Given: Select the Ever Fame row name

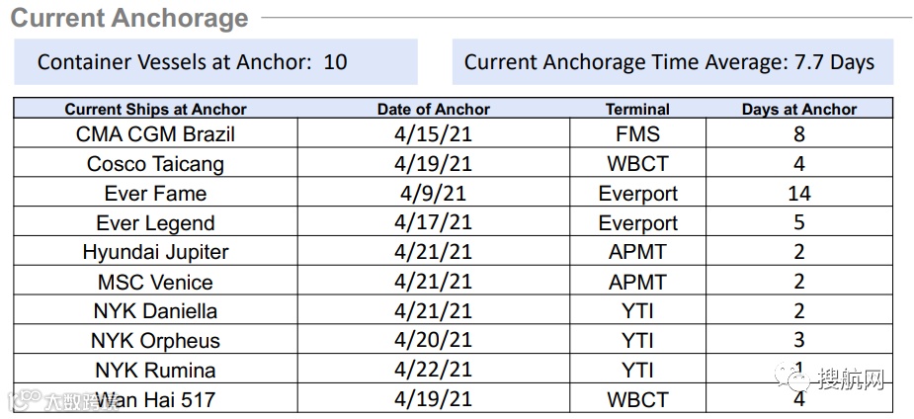Looking at the screenshot, I should [x=156, y=193].
